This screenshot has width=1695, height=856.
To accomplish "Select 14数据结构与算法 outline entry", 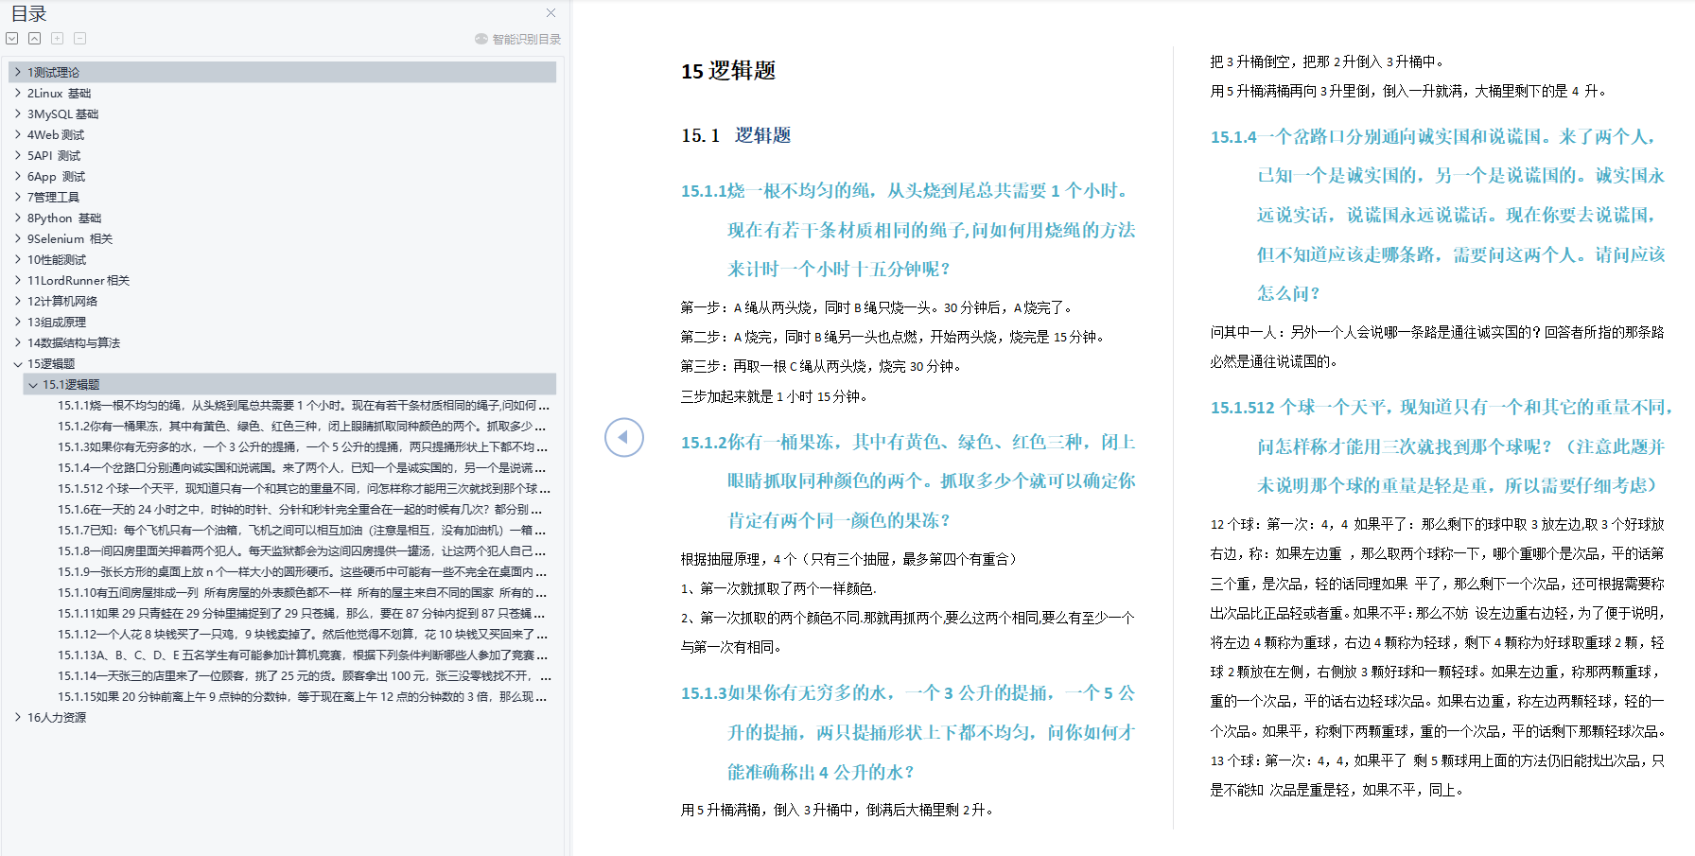I will point(73,342).
